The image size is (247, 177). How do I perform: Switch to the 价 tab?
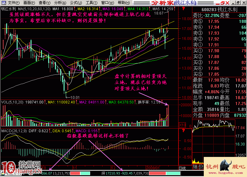[x=200, y=167]
